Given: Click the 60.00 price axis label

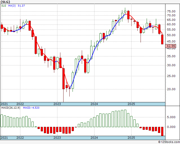Looking at the screenshot, I should [x=171, y=24].
